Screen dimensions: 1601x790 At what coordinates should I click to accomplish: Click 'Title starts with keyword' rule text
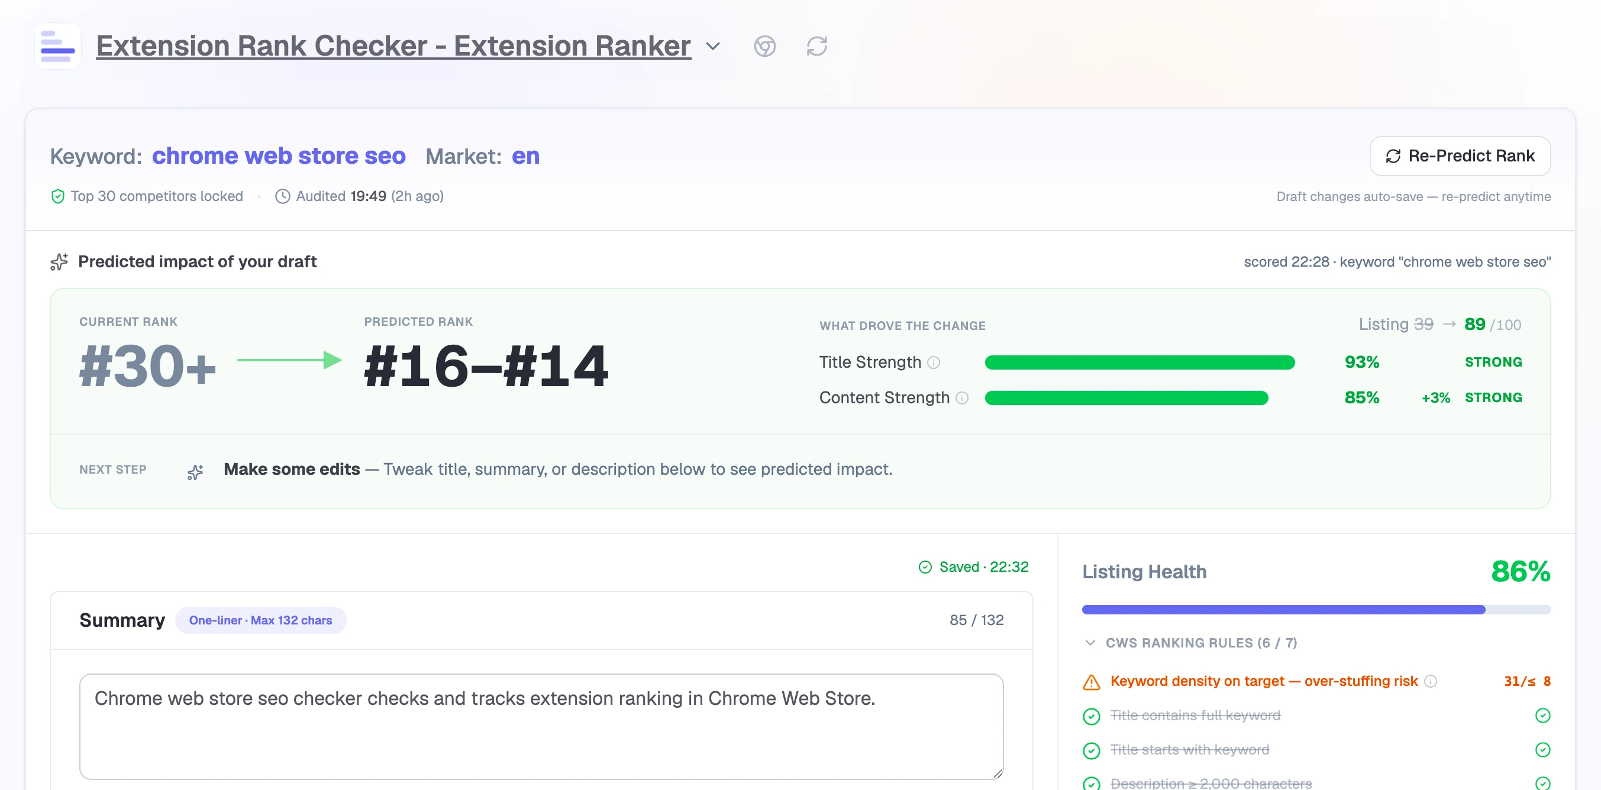pyautogui.click(x=1189, y=750)
